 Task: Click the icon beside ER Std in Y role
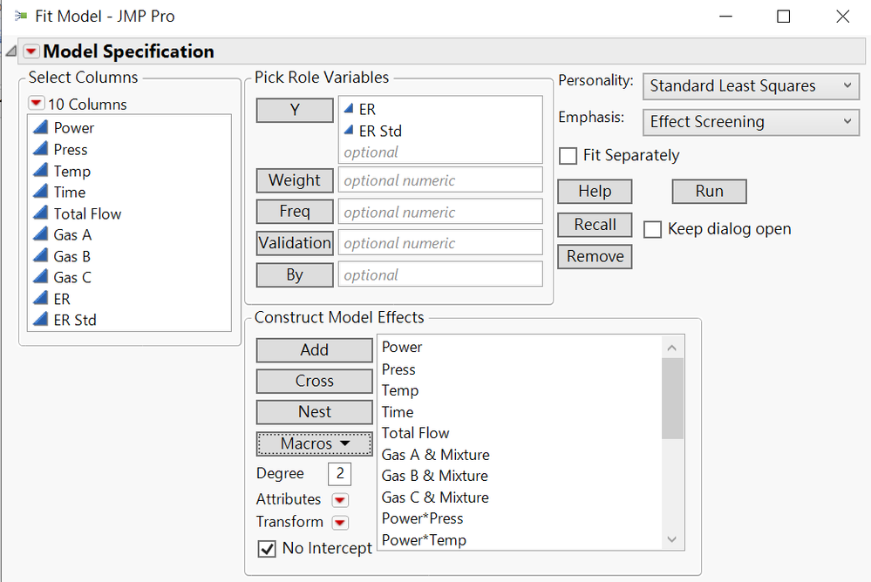(x=349, y=132)
